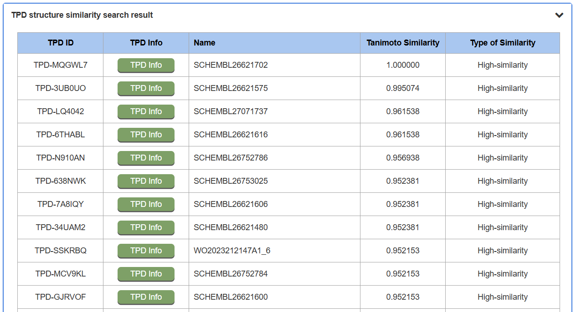Open TPD Info for WO2023212147A1_6 row
The width and height of the screenshot is (576, 312).
[146, 251]
